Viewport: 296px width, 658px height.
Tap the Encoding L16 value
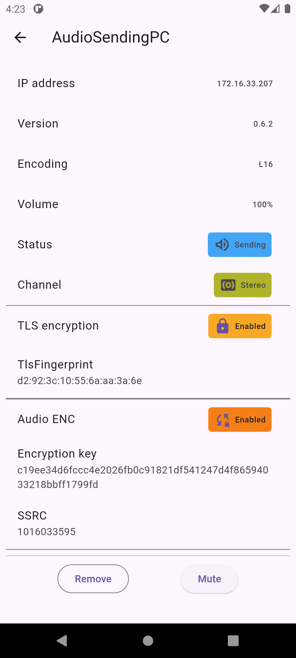(x=266, y=164)
